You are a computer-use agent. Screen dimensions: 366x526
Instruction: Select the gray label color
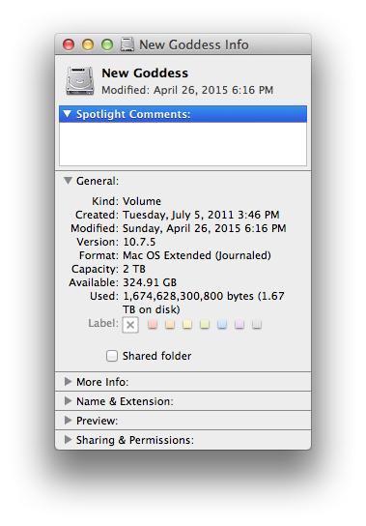(257, 324)
